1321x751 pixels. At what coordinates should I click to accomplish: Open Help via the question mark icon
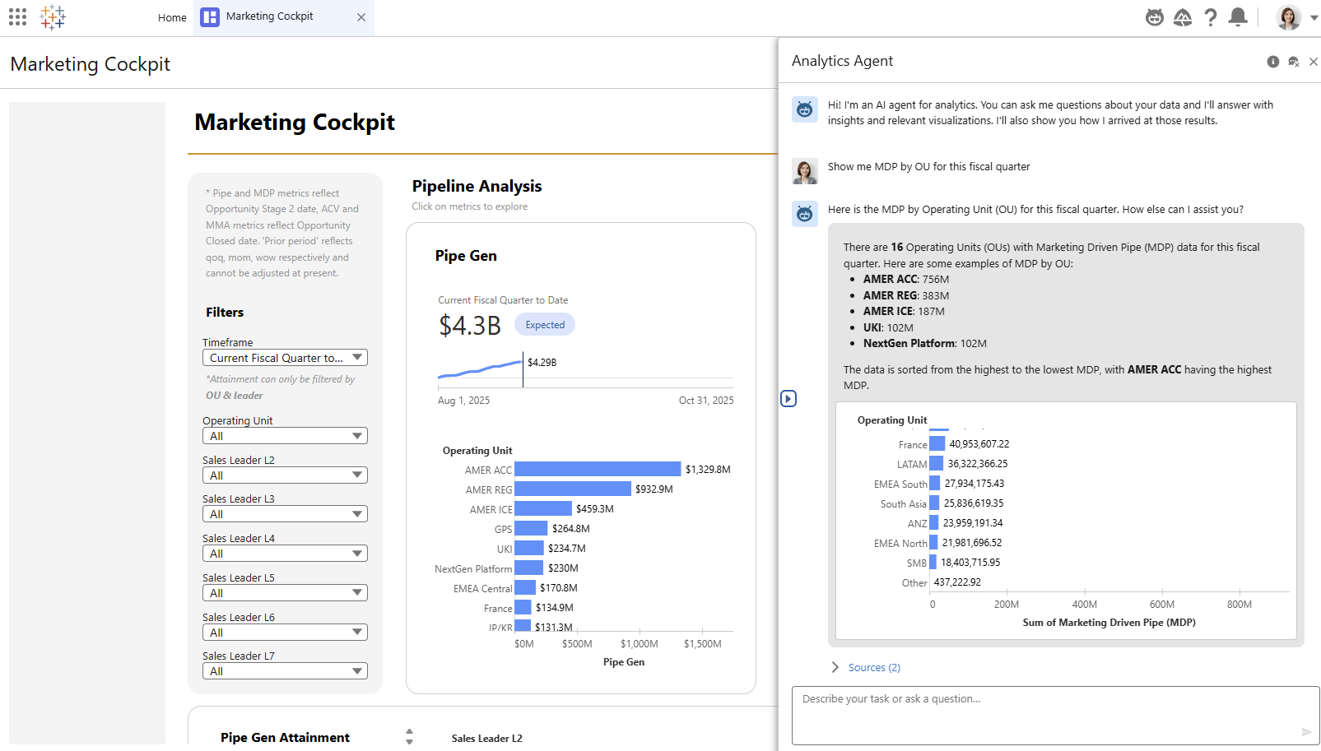click(x=1211, y=16)
